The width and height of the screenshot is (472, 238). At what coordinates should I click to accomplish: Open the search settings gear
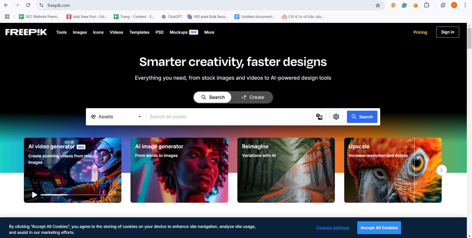[x=336, y=117]
